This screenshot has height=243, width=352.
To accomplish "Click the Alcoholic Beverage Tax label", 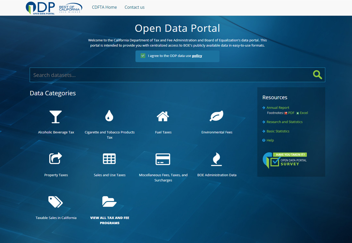I will (56, 132).
